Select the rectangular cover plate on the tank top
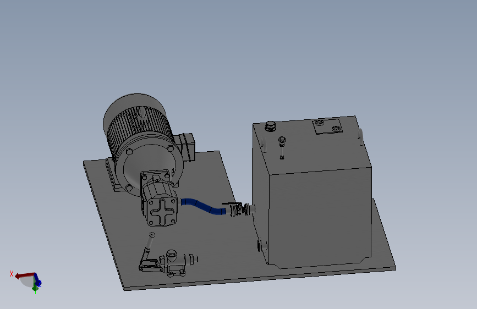 click(x=328, y=126)
